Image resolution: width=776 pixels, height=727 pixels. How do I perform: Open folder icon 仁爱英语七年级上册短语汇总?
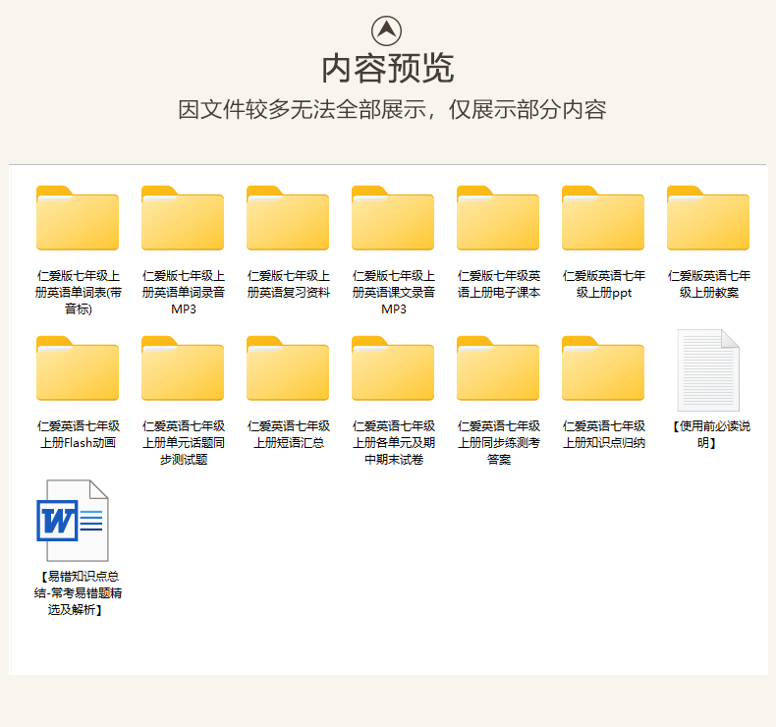tap(288, 368)
